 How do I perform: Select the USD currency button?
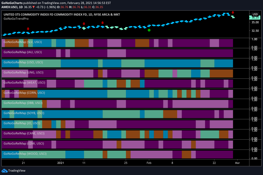tap(255, 14)
